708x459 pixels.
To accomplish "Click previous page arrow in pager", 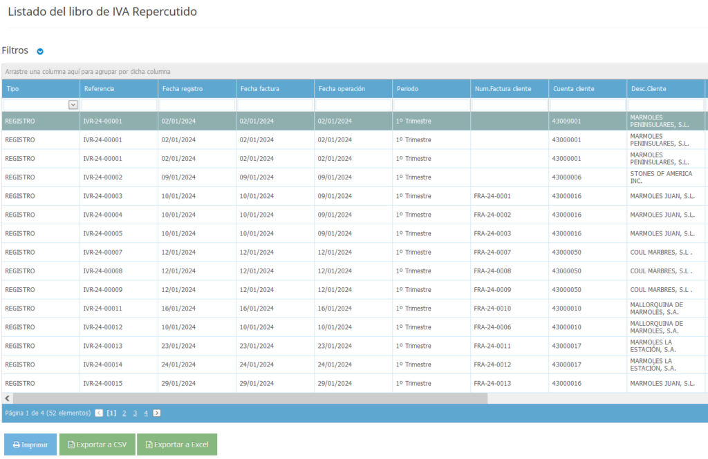I will (99, 413).
